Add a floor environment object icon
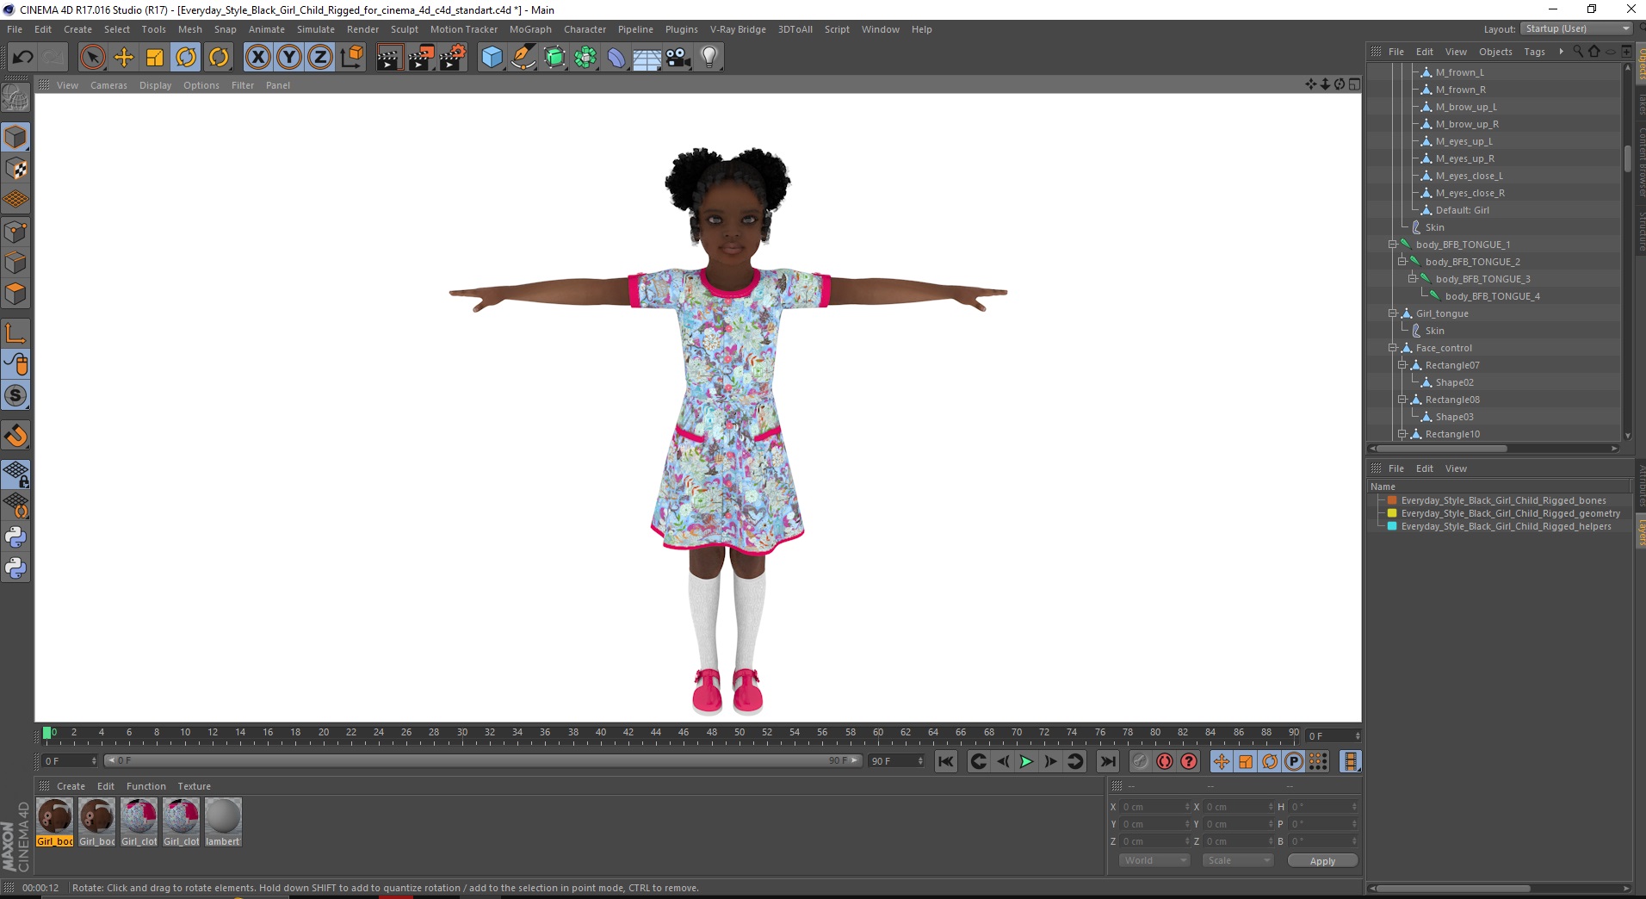 [x=647, y=58]
